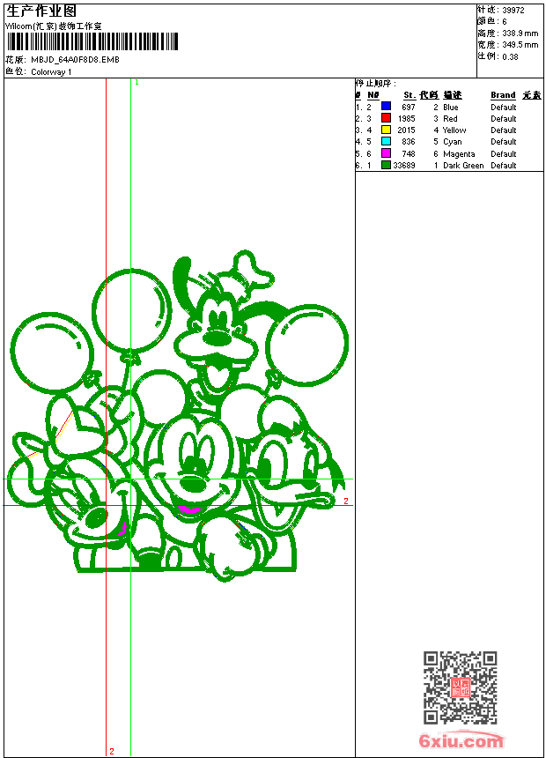The height and width of the screenshot is (758, 546).
Task: Click the title '生产作业图'
Action: (x=41, y=11)
